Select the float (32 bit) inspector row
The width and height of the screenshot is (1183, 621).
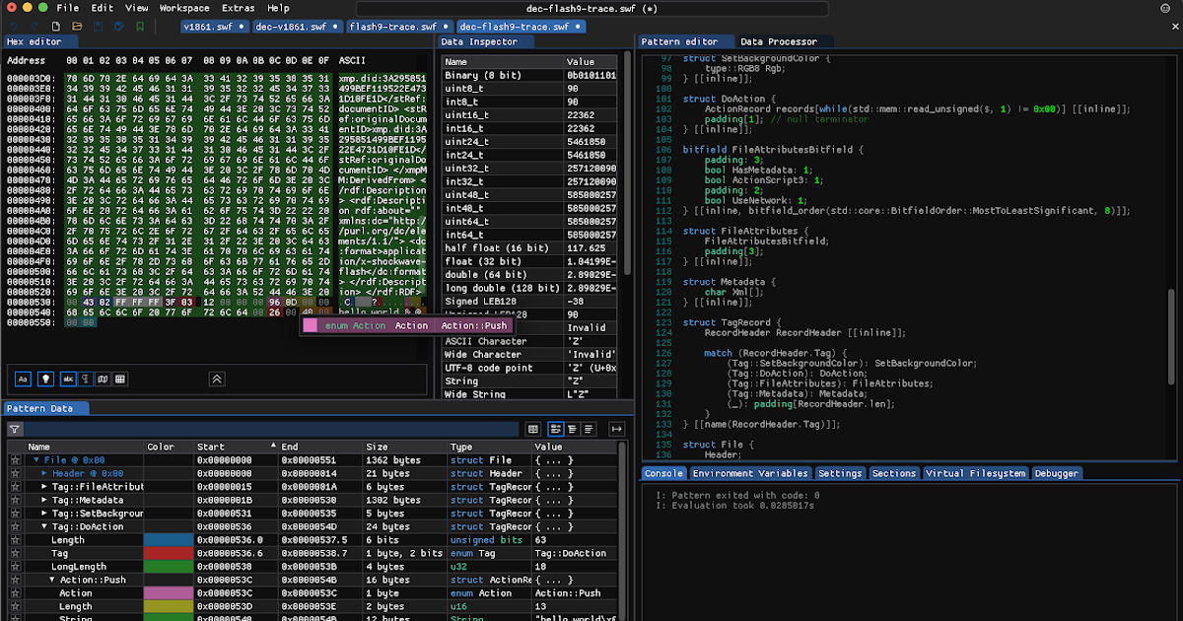(530, 260)
